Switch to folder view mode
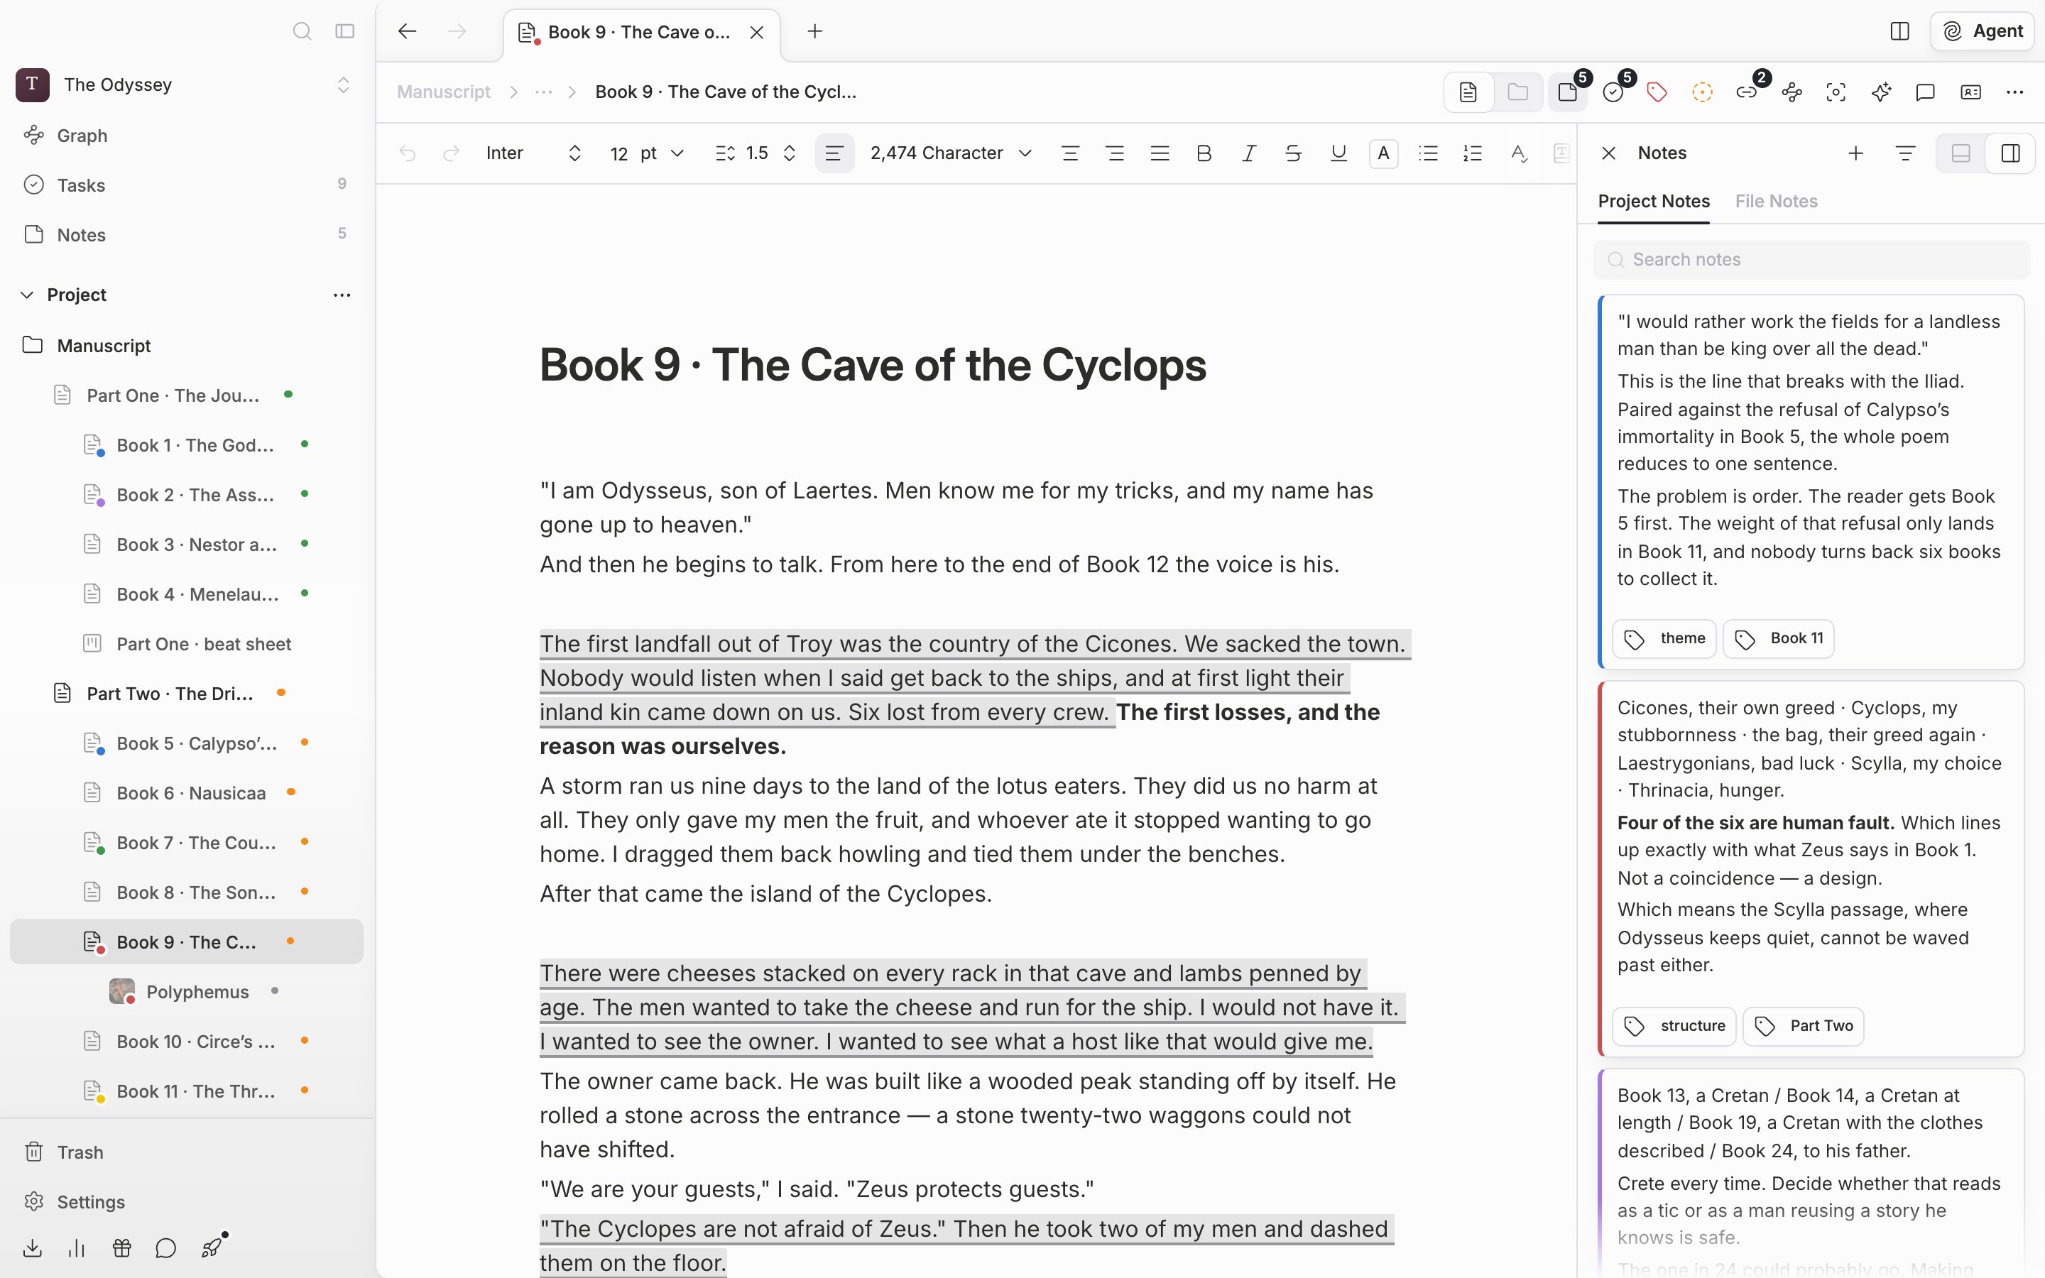 coord(1517,92)
